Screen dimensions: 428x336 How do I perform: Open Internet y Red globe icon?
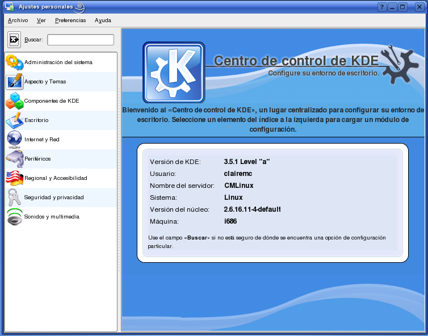[x=14, y=140]
